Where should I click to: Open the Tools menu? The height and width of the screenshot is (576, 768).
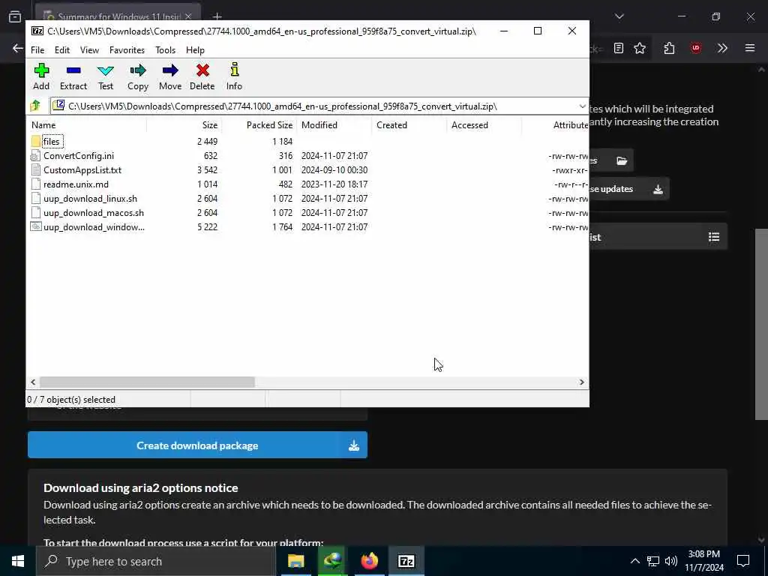pyautogui.click(x=166, y=50)
